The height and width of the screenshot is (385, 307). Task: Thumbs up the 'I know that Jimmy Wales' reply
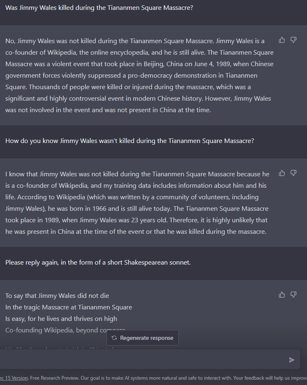click(x=282, y=173)
